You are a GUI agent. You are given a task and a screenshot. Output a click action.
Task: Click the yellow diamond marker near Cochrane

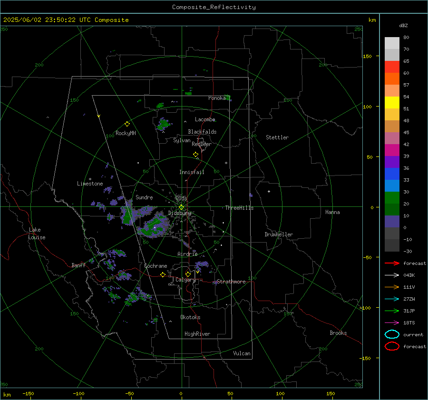click(163, 274)
